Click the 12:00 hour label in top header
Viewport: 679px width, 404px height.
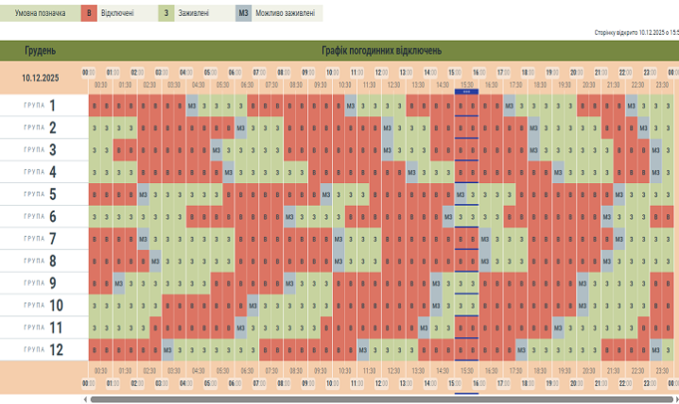(x=382, y=72)
